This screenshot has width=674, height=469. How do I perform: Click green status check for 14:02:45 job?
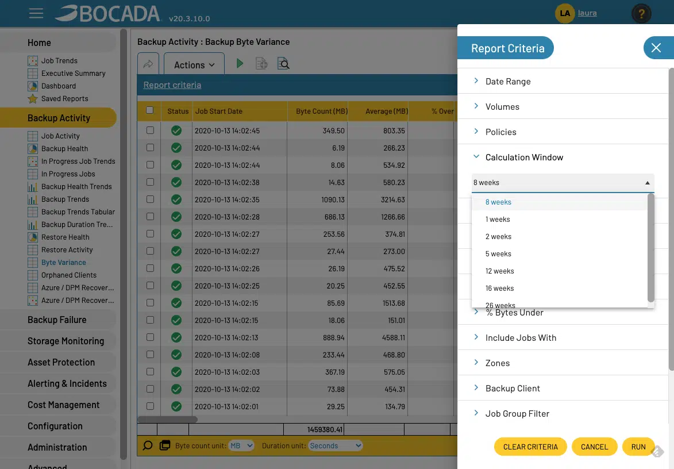[x=176, y=130]
